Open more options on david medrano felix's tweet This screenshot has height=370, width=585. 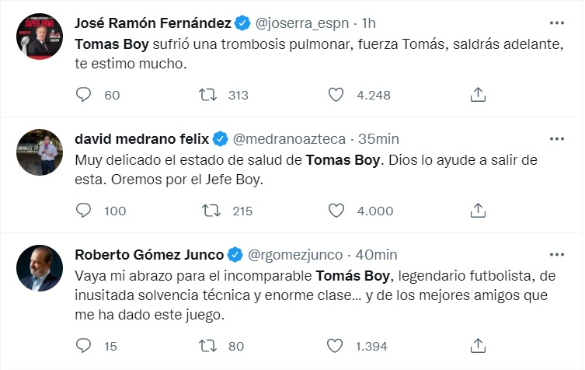point(557,139)
